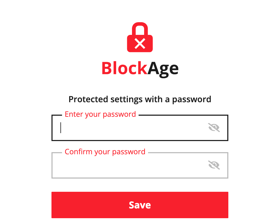Click the X mark inside the padlock

point(140,43)
